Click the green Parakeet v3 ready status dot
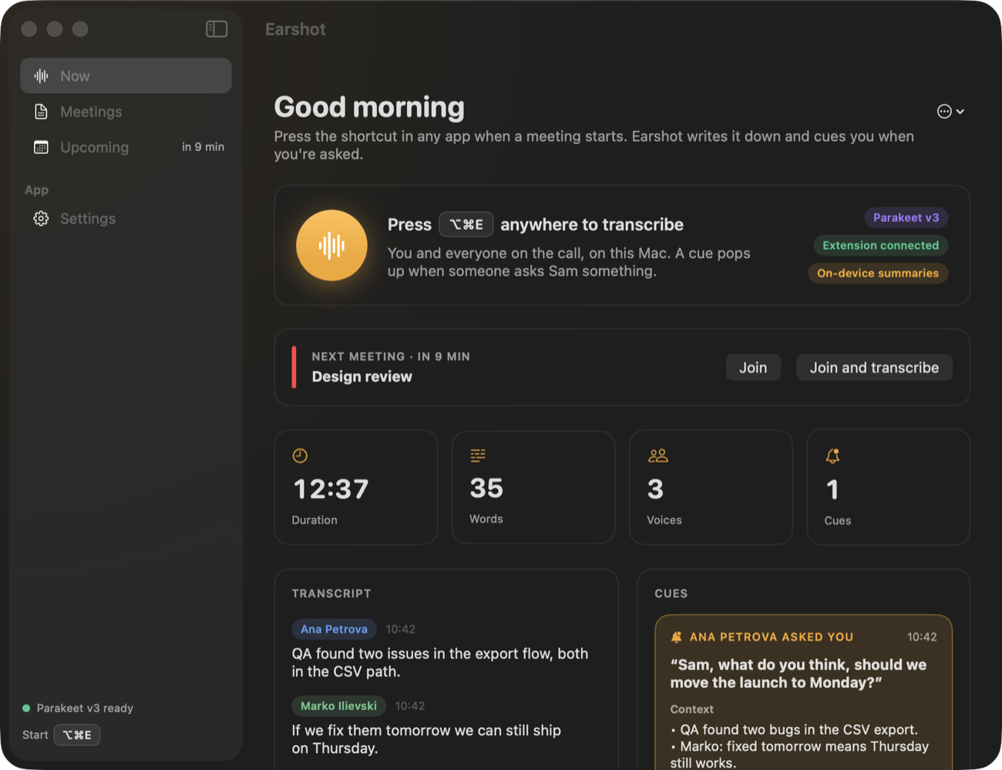 (x=26, y=708)
